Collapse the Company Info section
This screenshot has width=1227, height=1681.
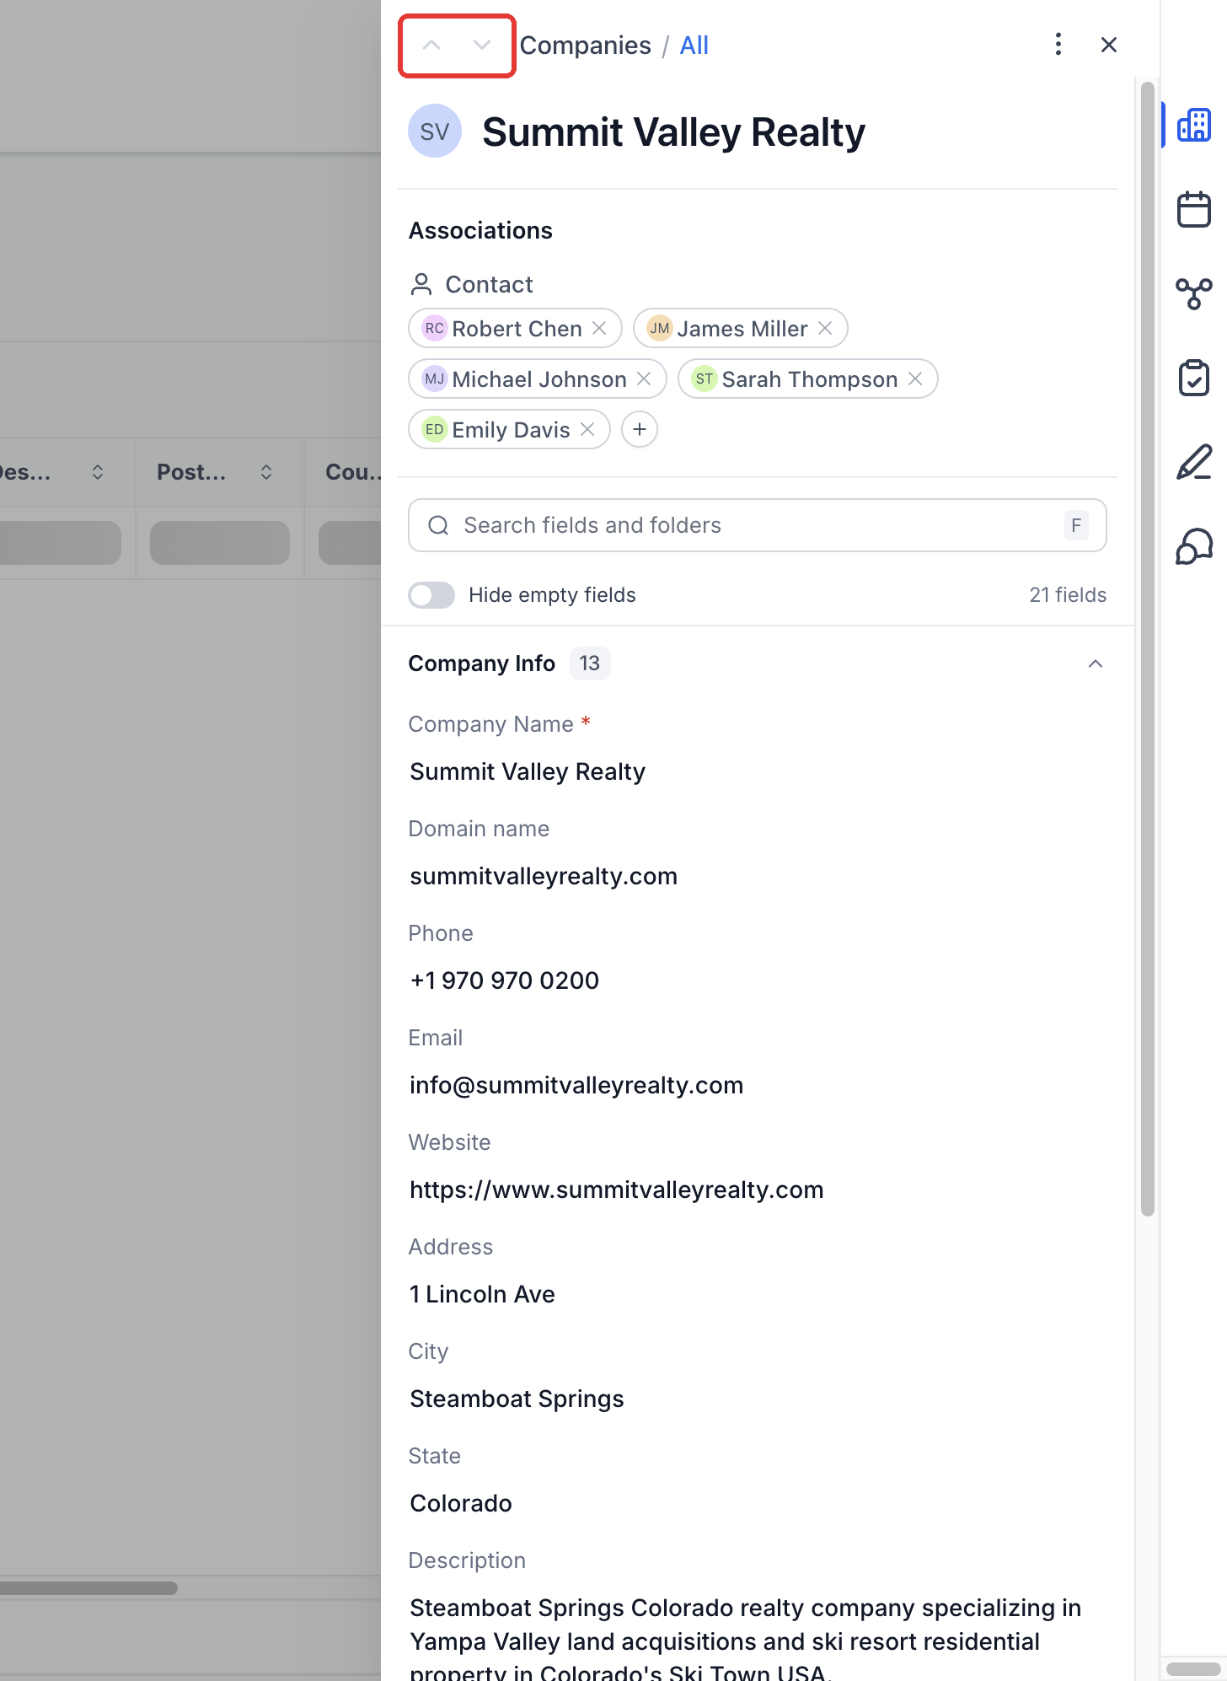(1096, 663)
